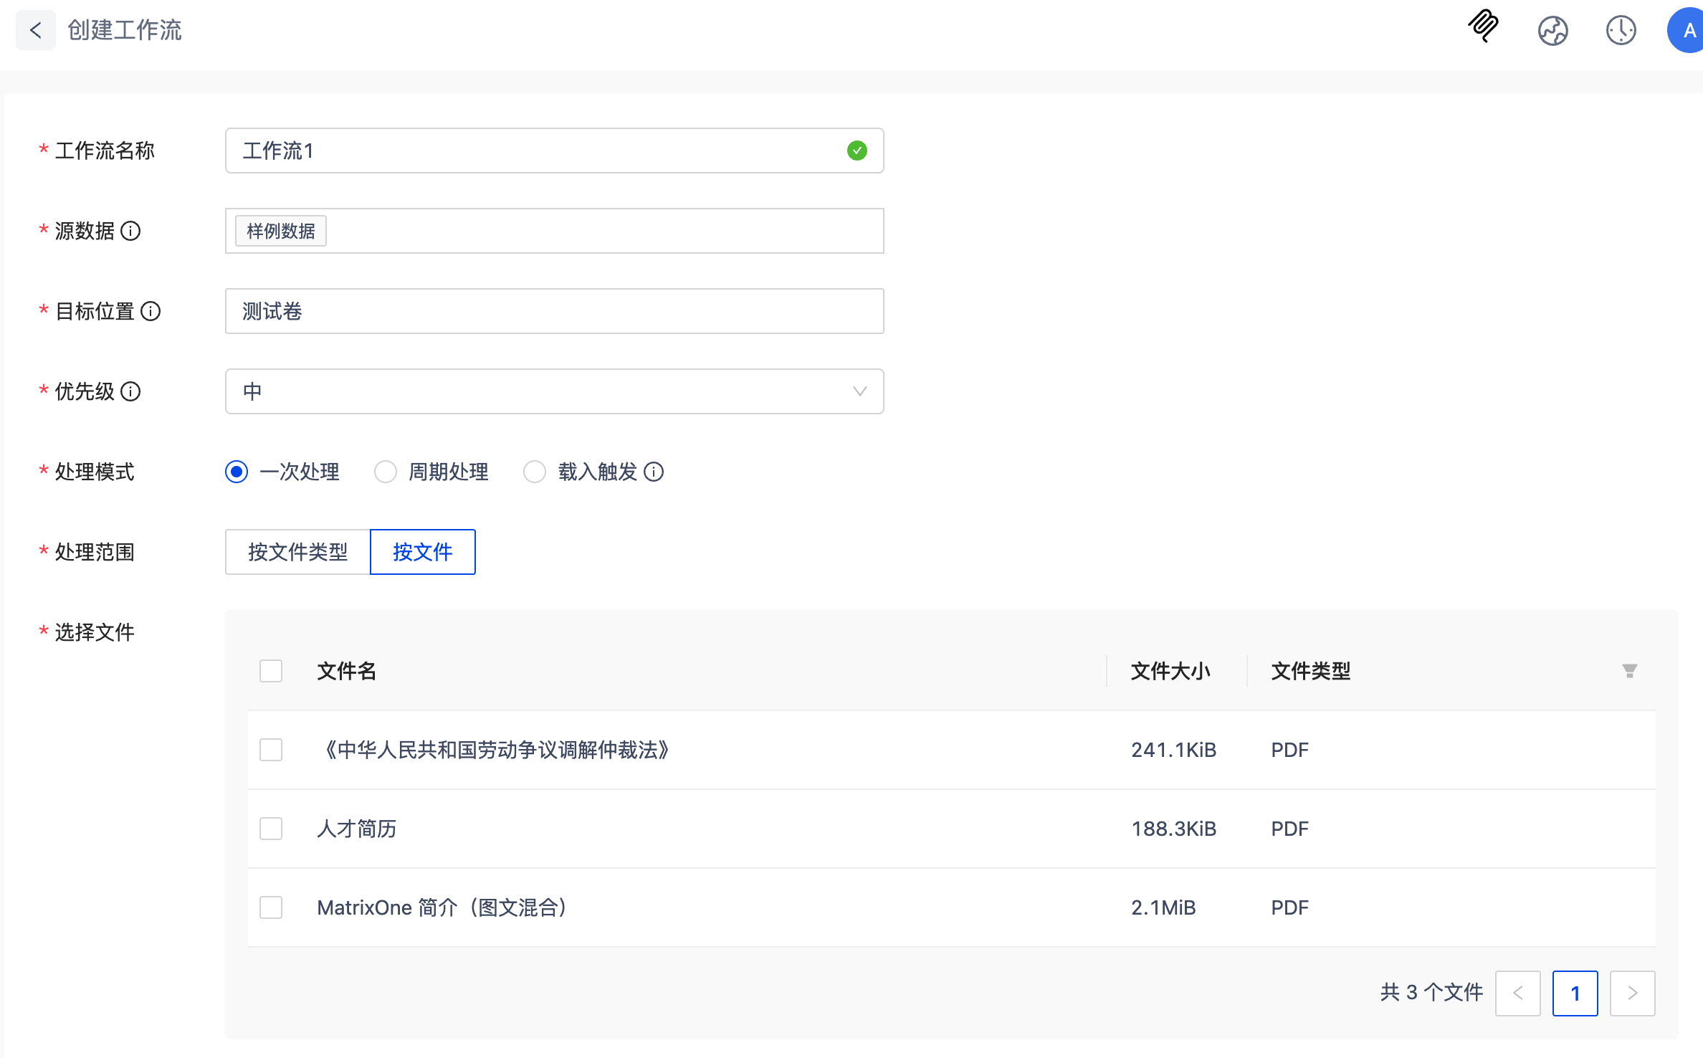This screenshot has height=1058, width=1703.
Task: Open the clock history icon
Action: coord(1621,31)
